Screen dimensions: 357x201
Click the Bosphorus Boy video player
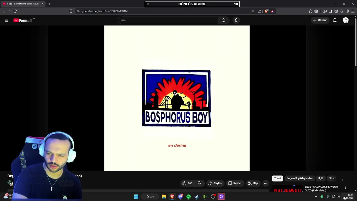pos(177,98)
